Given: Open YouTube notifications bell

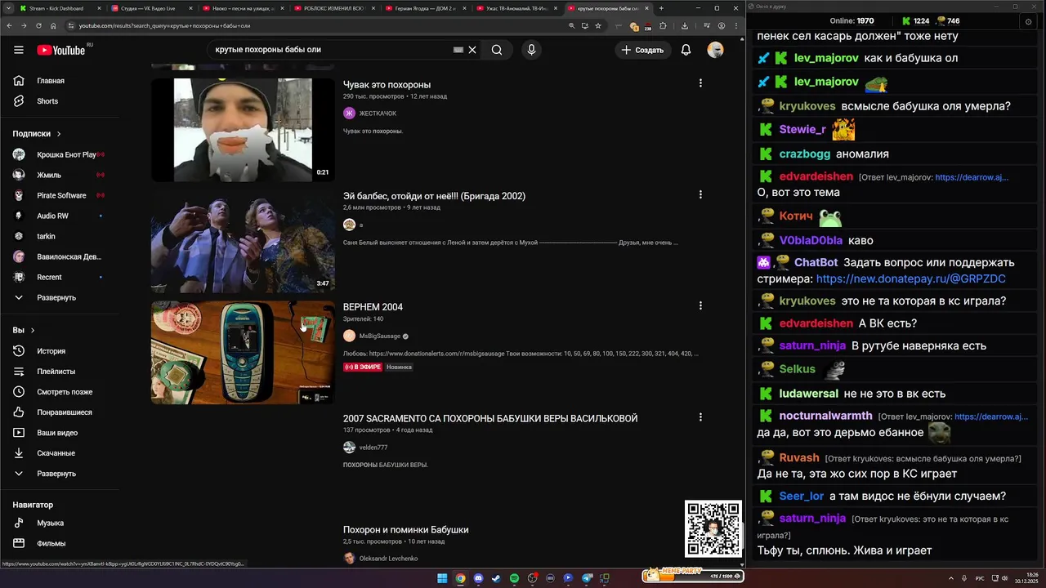Looking at the screenshot, I should 686,50.
